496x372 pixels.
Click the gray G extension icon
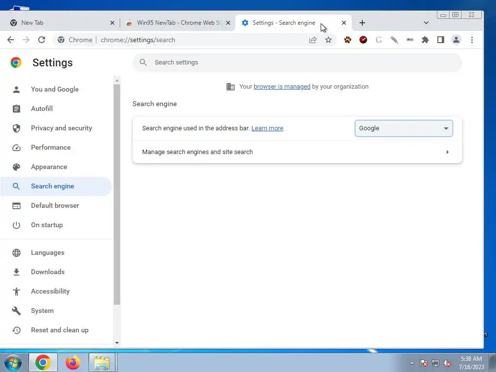[379, 40]
